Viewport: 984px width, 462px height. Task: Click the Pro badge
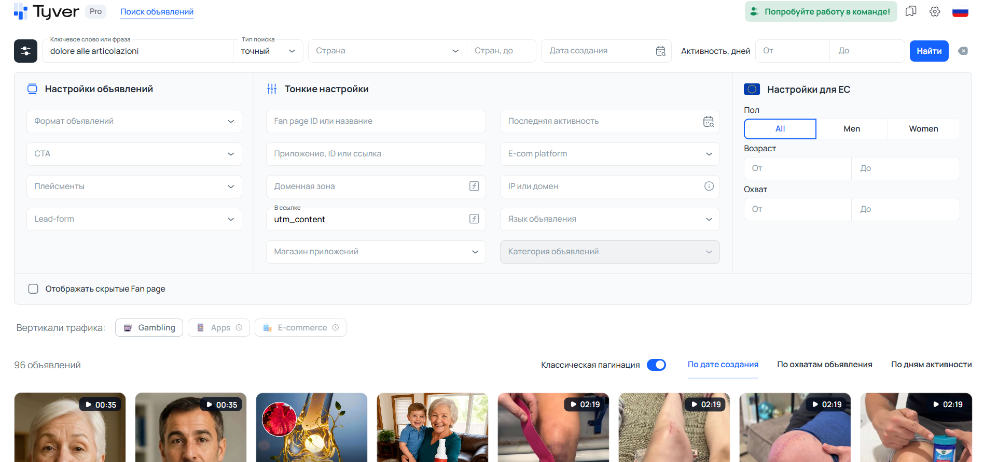point(95,11)
